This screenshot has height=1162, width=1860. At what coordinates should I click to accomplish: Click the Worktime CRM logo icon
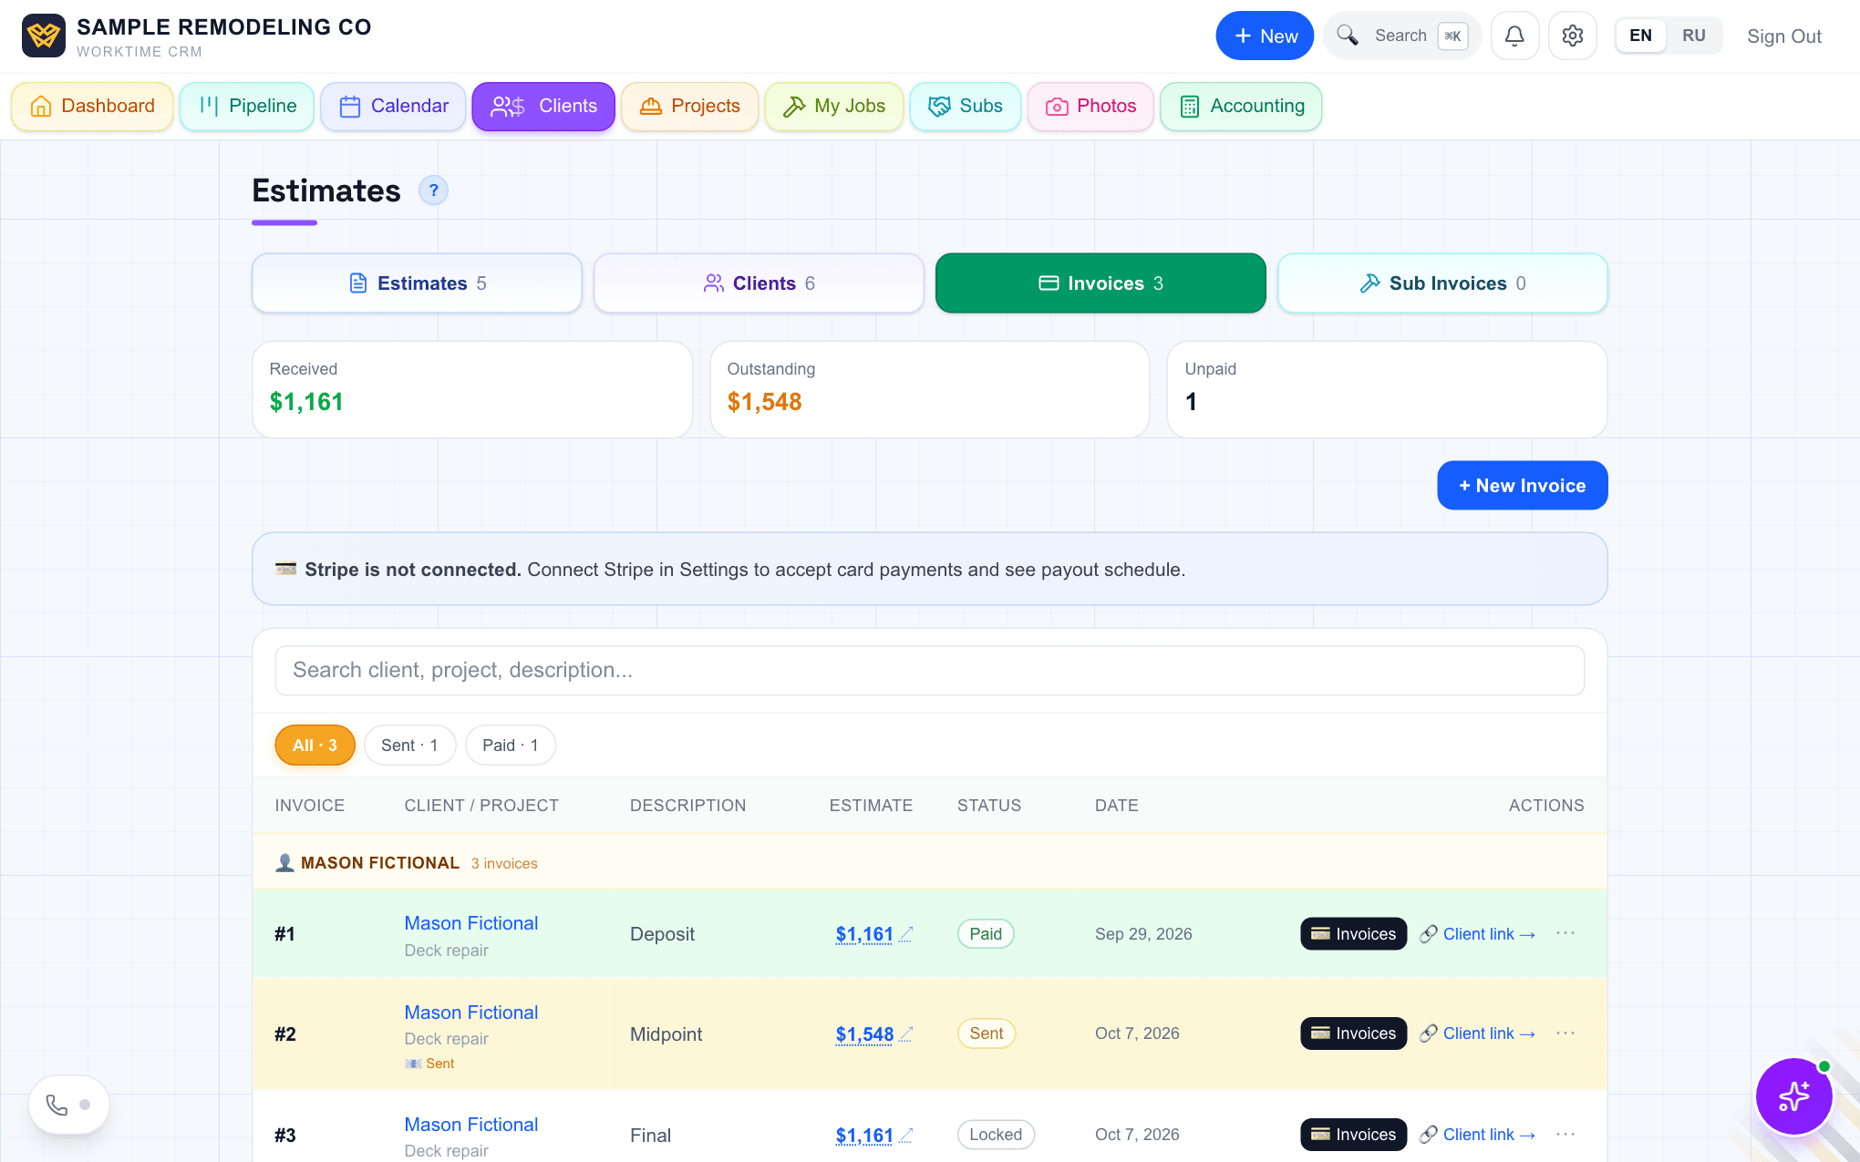click(x=44, y=36)
